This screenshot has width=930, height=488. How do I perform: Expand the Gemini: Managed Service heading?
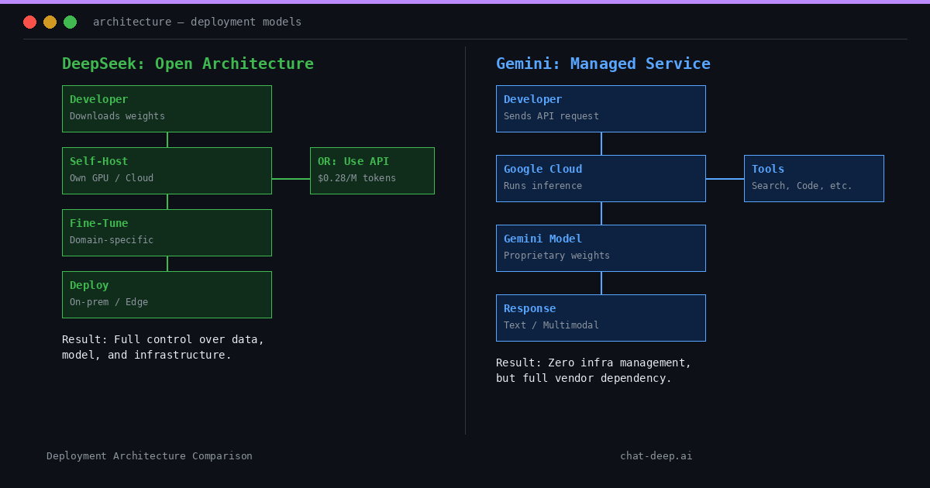(603, 64)
